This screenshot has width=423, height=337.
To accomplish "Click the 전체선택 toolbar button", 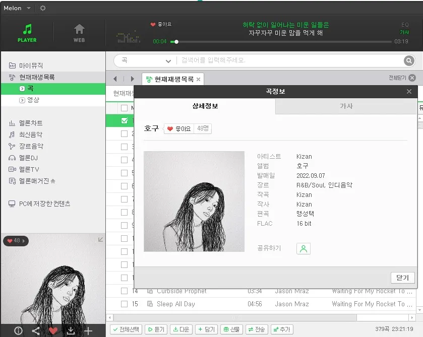I will (126, 329).
